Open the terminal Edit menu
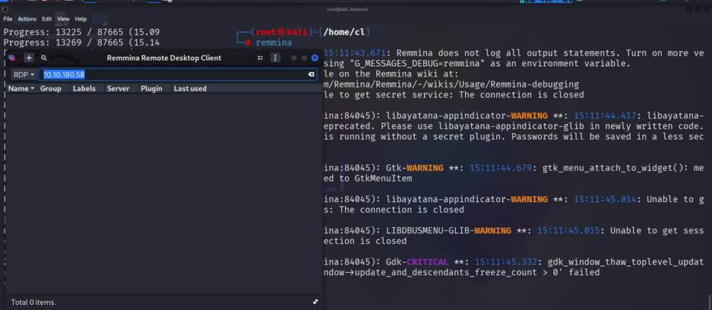This screenshot has width=712, height=310. 47,19
